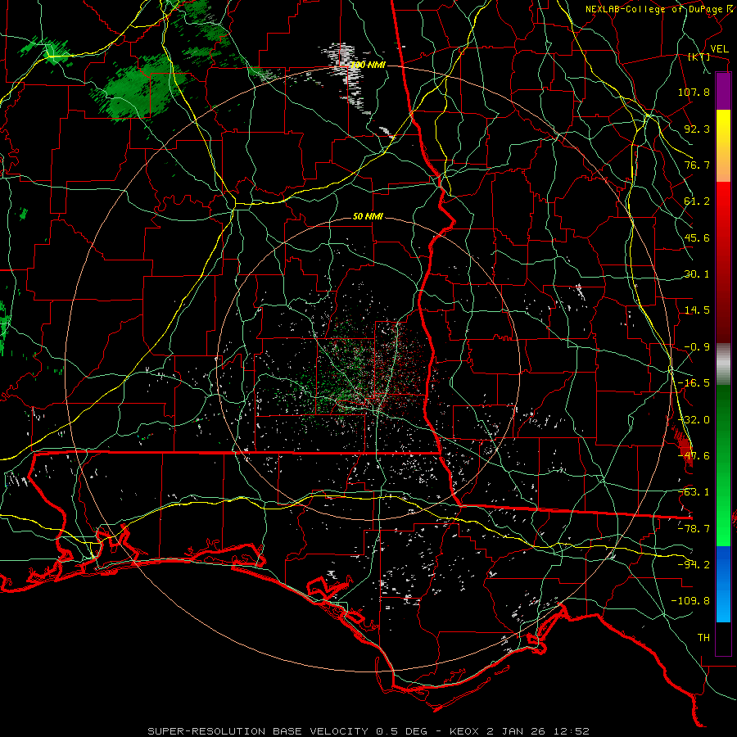The width and height of the screenshot is (737, 737).
Task: Click the 100 NMI range ring label
Action: pos(368,65)
